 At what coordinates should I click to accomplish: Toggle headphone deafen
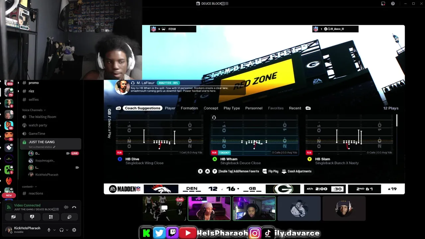click(x=61, y=230)
